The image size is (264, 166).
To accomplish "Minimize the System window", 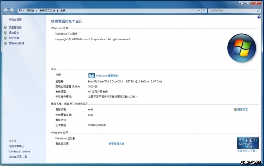I will tap(242, 3).
